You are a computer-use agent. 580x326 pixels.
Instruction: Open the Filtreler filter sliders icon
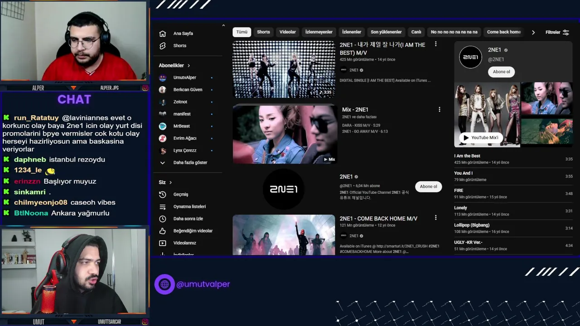pos(566,32)
